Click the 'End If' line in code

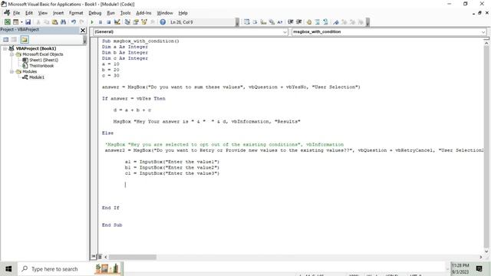pos(110,208)
